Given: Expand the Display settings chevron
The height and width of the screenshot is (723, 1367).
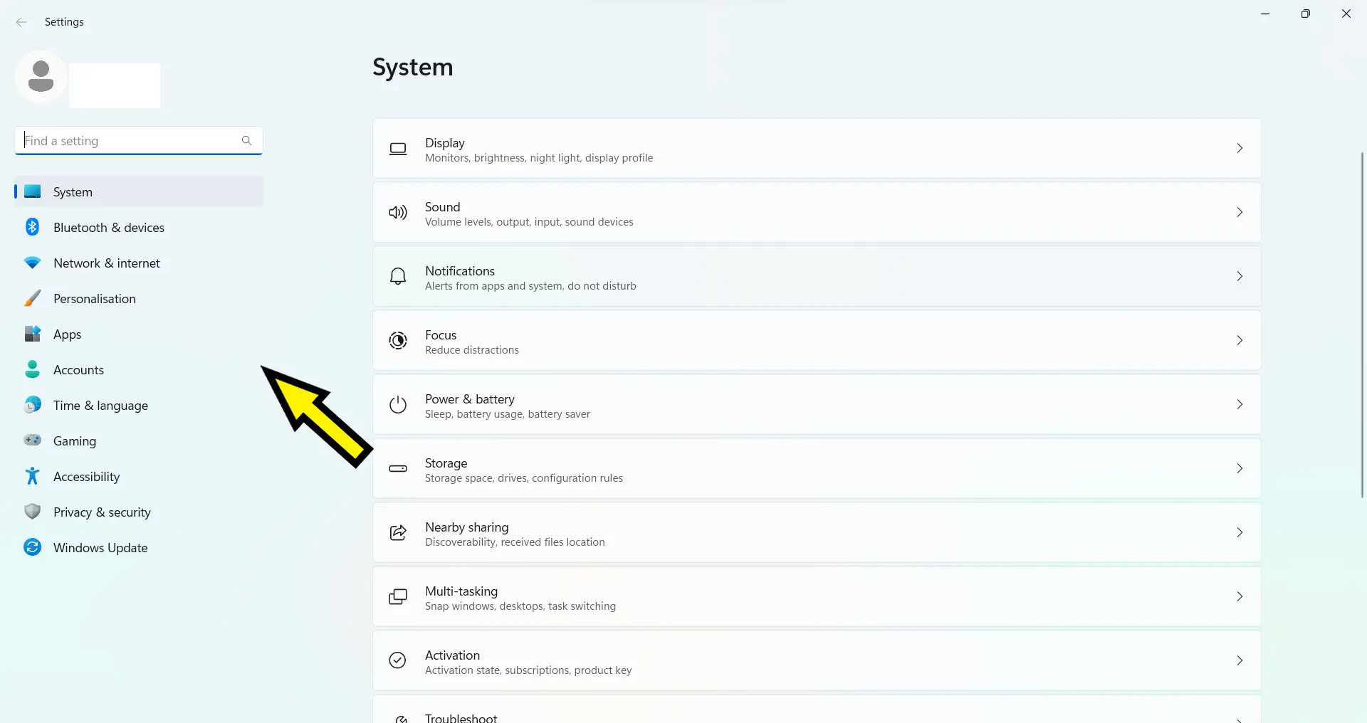Looking at the screenshot, I should (x=1240, y=148).
